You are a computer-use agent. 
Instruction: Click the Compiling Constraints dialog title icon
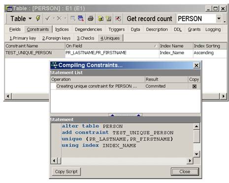(54, 65)
